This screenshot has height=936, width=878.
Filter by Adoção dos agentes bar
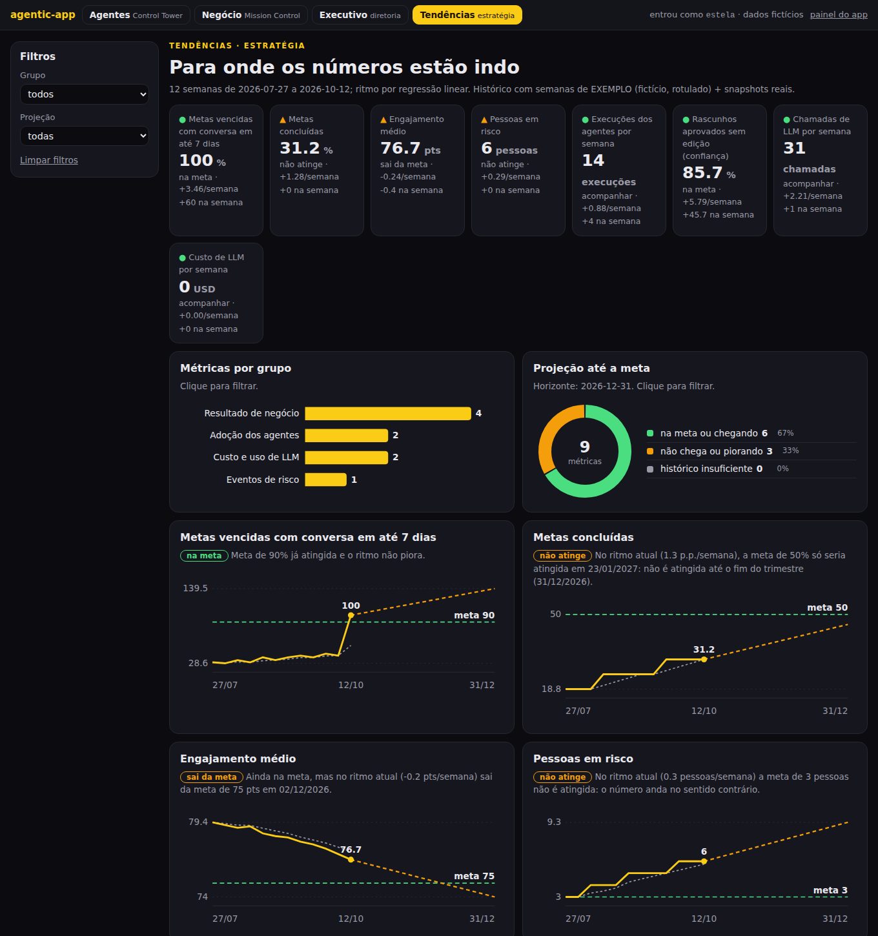pos(347,435)
